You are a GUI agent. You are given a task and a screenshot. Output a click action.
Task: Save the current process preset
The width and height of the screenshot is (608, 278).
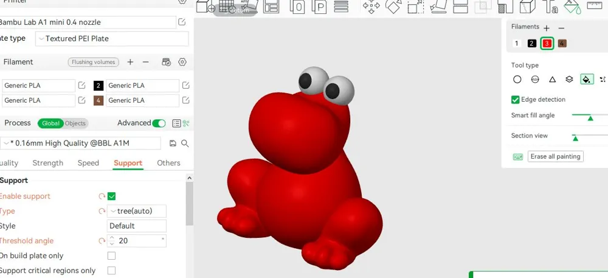(x=173, y=144)
